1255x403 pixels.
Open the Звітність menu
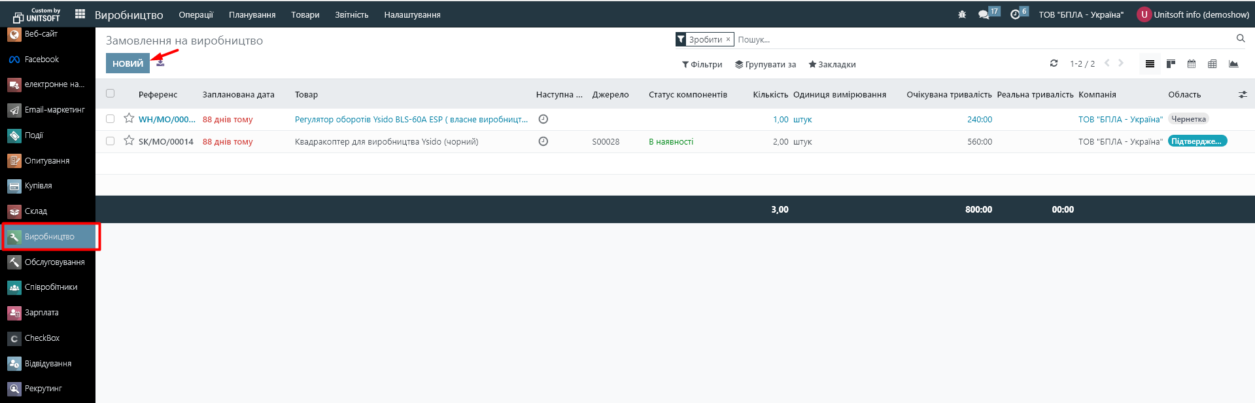click(351, 14)
